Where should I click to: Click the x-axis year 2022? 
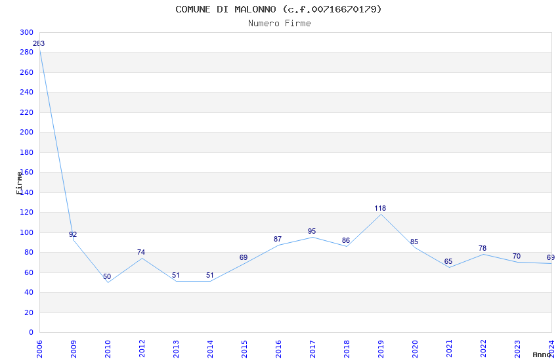click(x=483, y=349)
